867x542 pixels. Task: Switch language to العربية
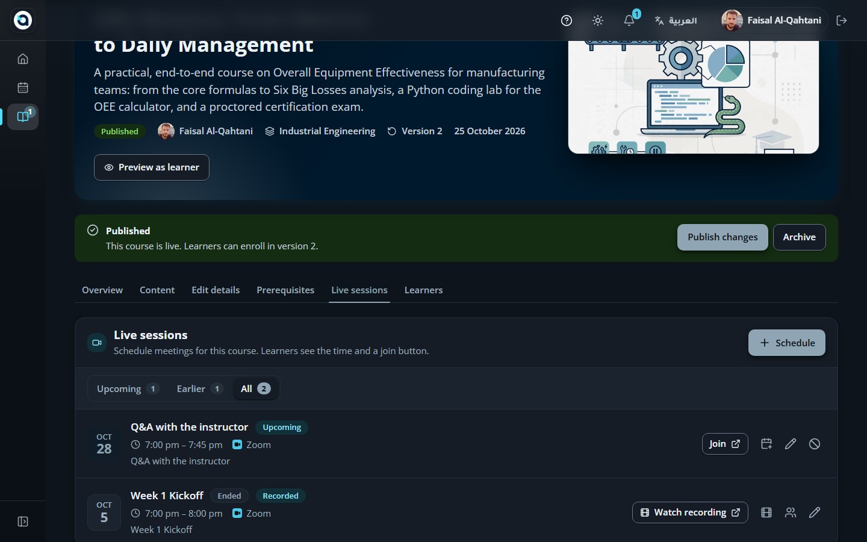pos(676,20)
